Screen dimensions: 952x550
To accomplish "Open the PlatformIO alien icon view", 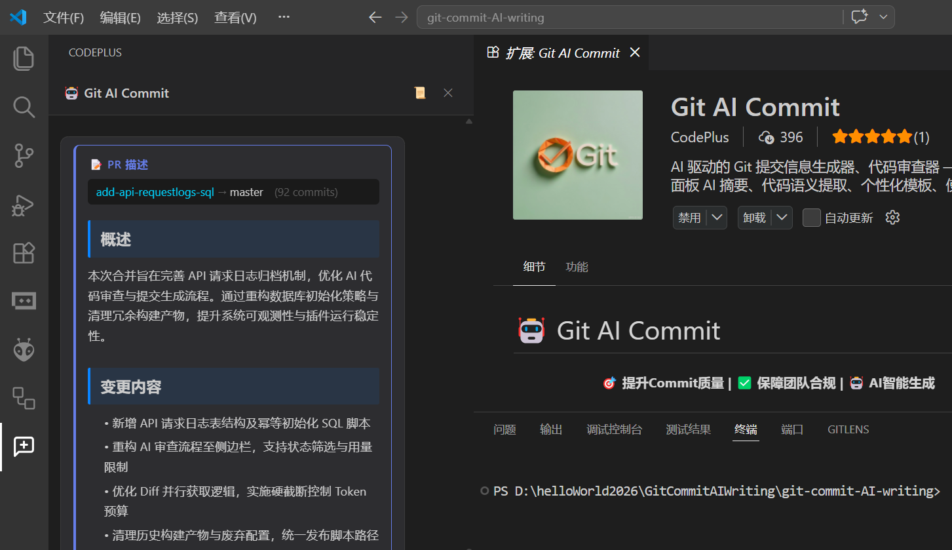I will (24, 349).
